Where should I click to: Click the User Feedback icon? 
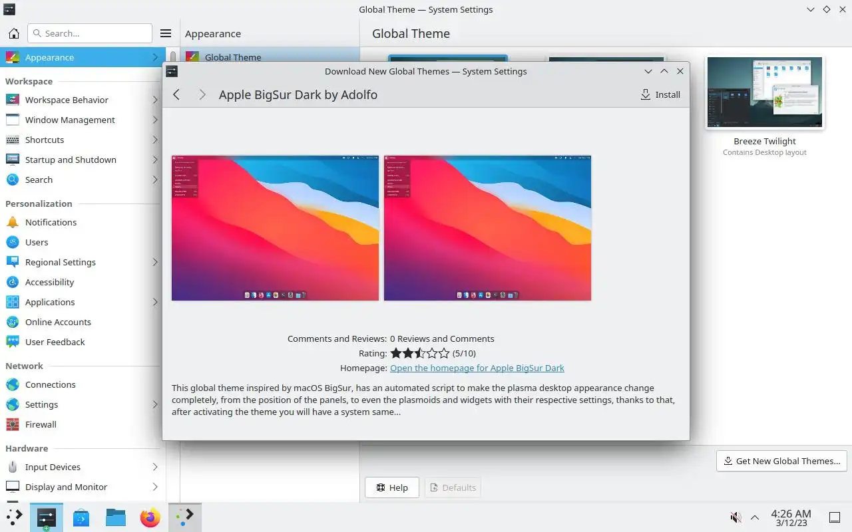[x=13, y=342]
